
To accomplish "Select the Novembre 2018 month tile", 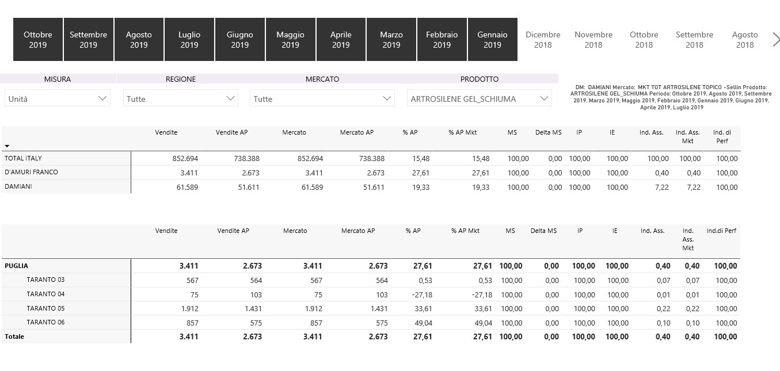I will coord(593,40).
